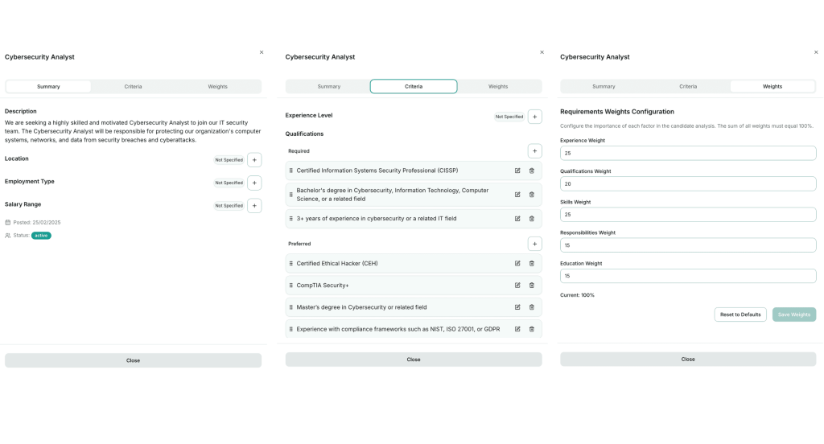Click the Education Weight input field
The height and width of the screenshot is (444, 824).
(688, 276)
